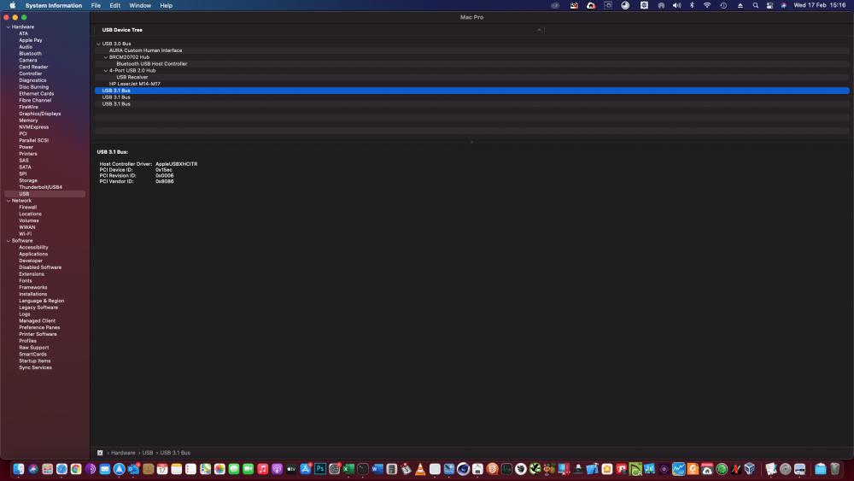Collapse the Hardware section in sidebar
Screen dimensions: 854x481
[x=9, y=26]
